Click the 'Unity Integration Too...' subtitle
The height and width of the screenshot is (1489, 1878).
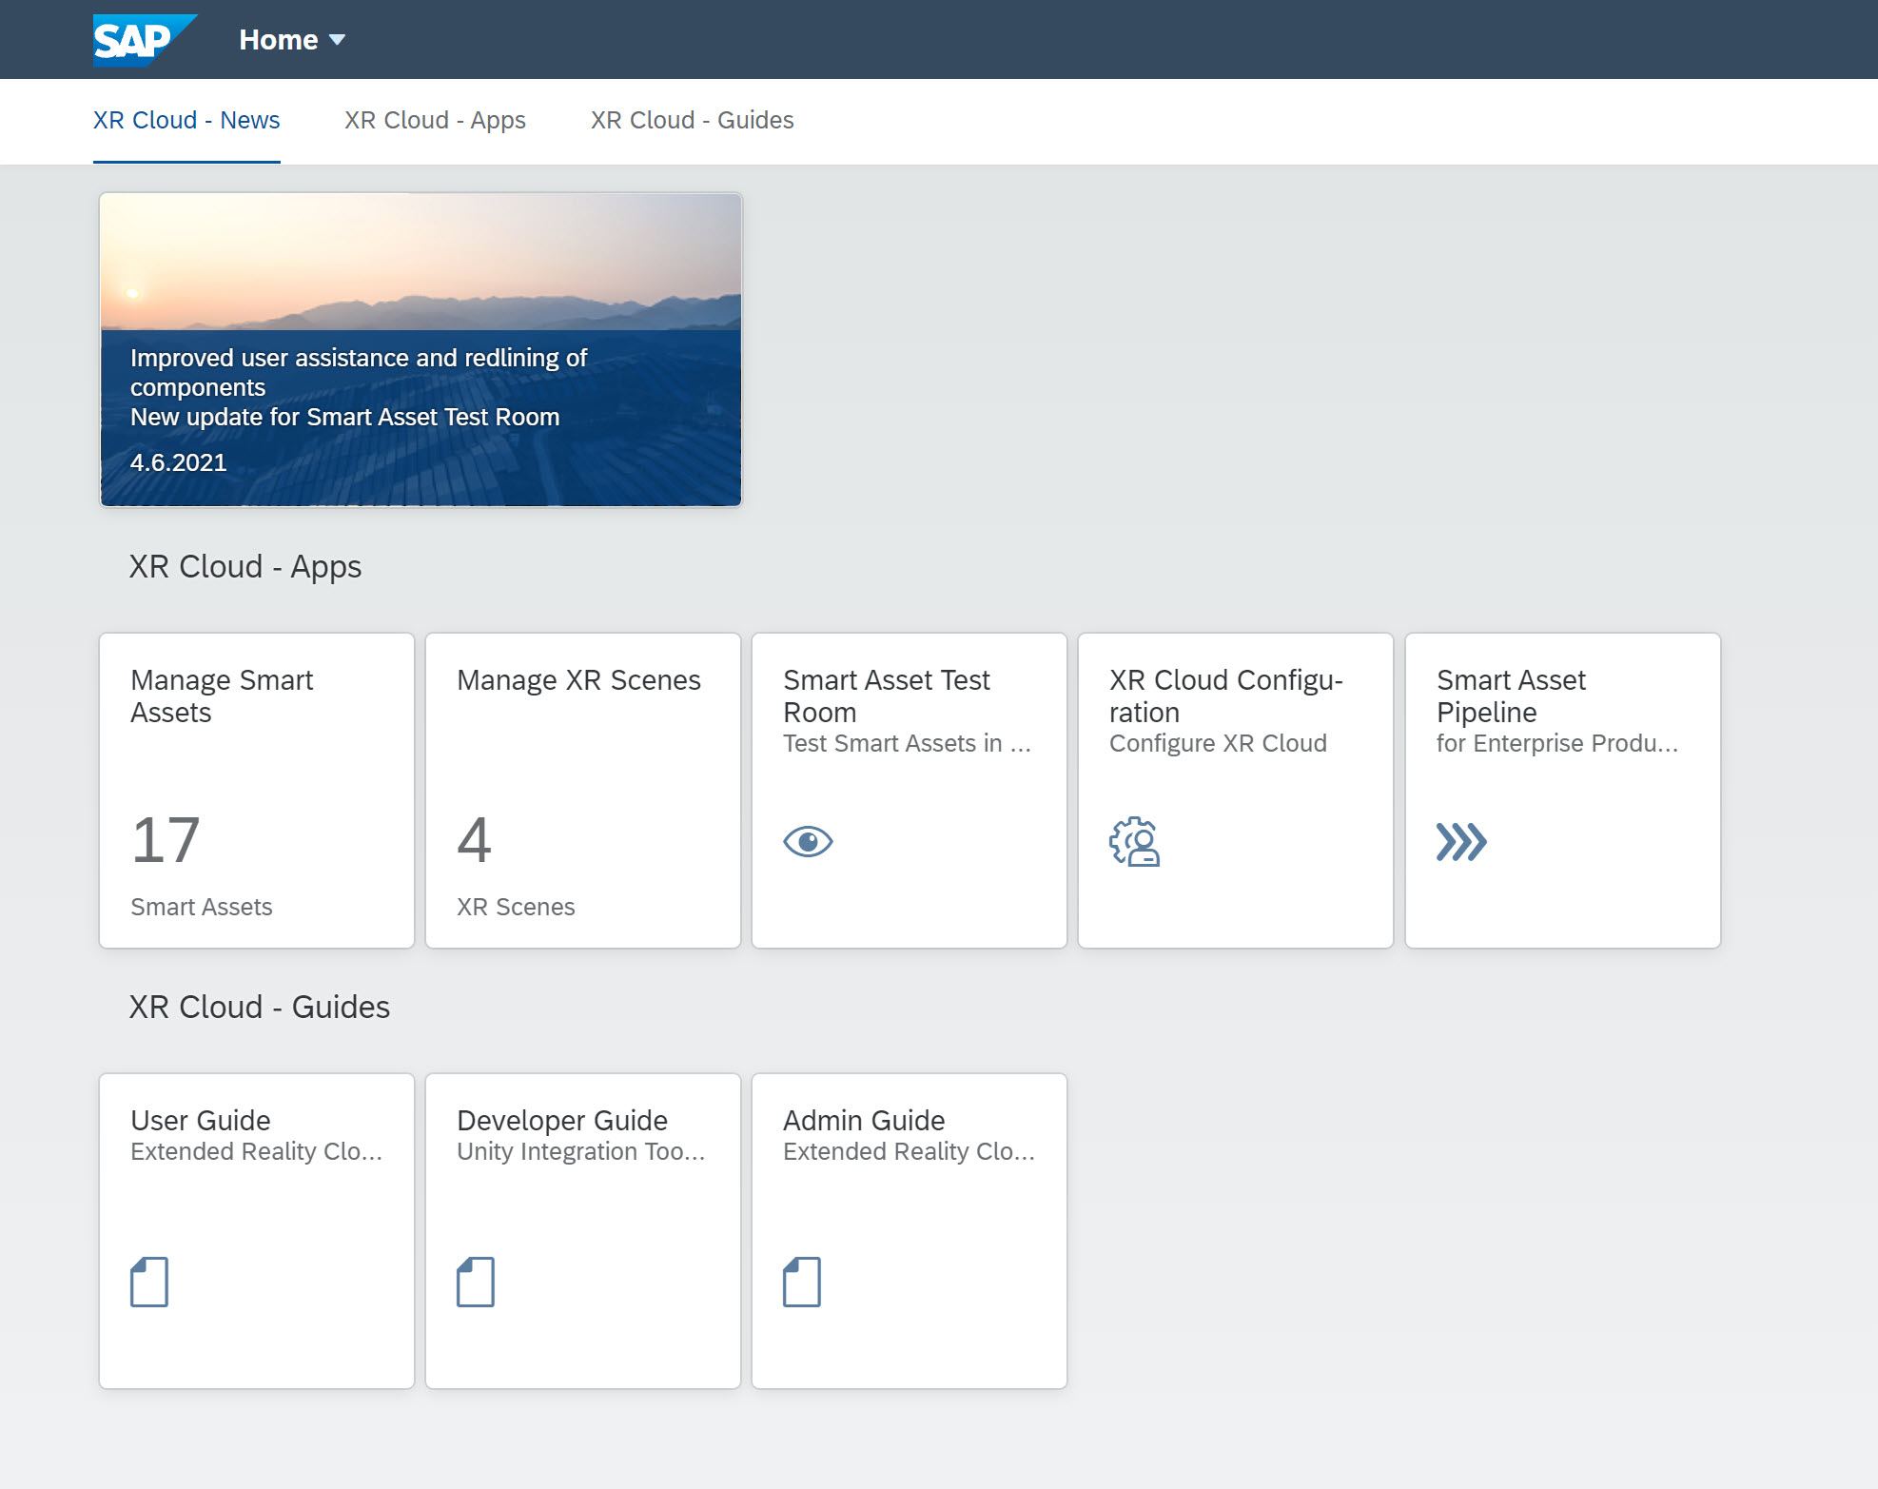tap(580, 1151)
